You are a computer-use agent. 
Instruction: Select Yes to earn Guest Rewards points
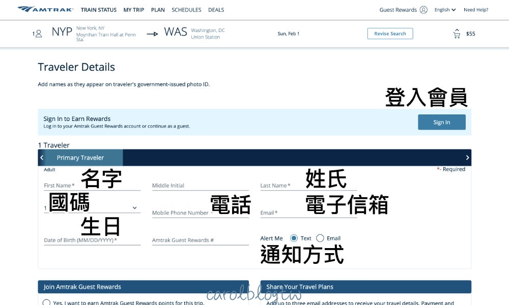46,303
